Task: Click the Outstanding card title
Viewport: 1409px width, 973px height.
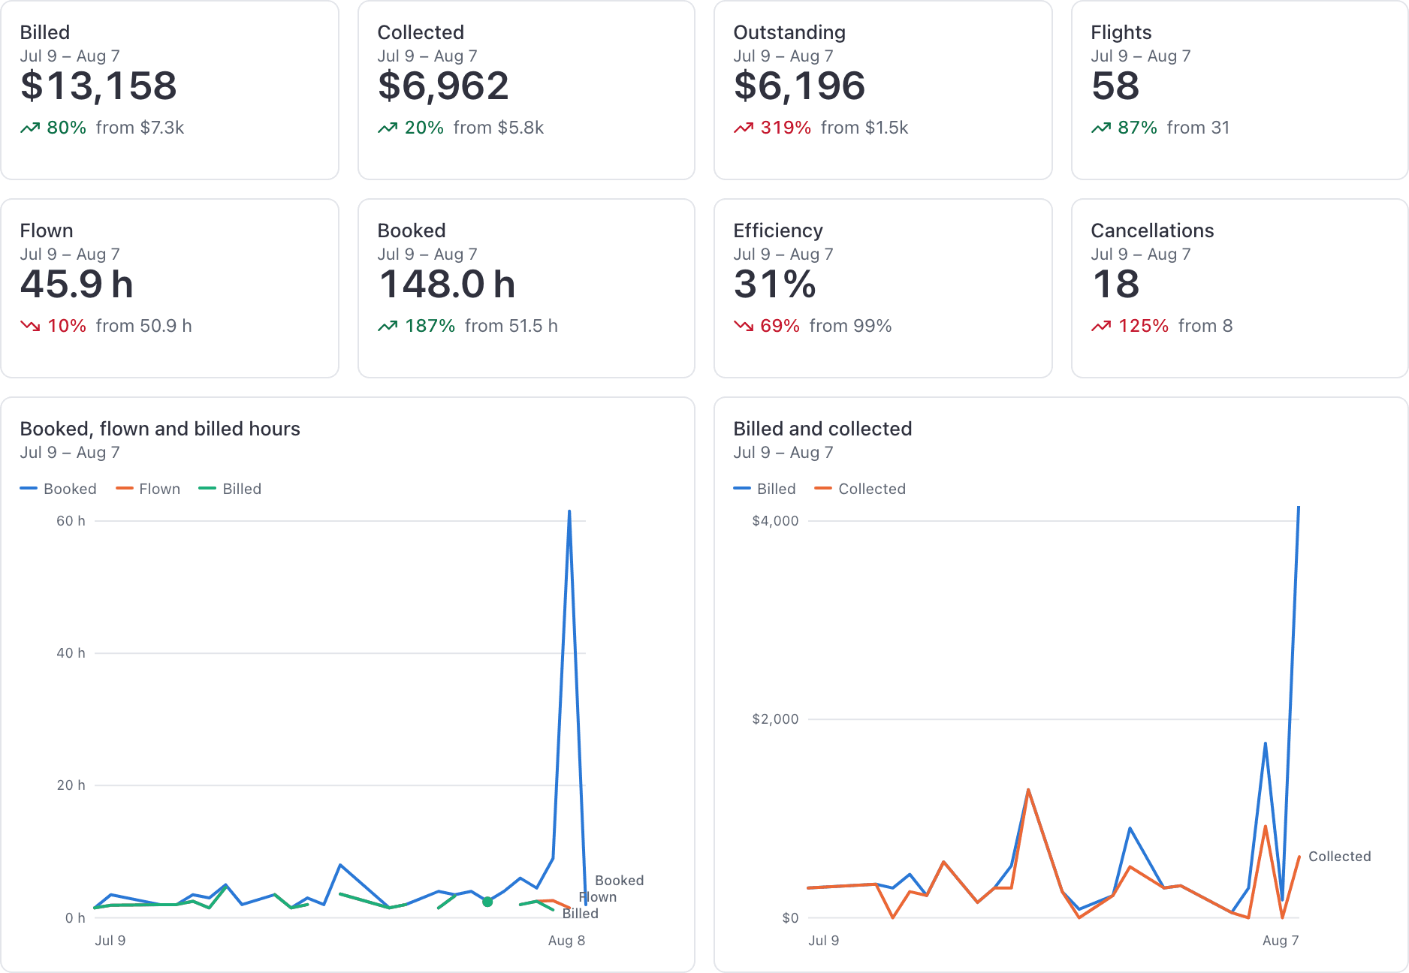Action: pyautogui.click(x=789, y=32)
